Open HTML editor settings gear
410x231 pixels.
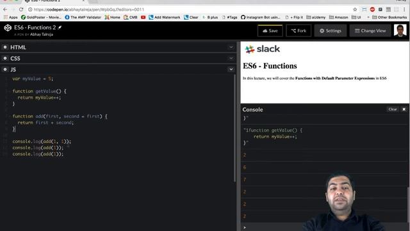[x=5, y=47]
